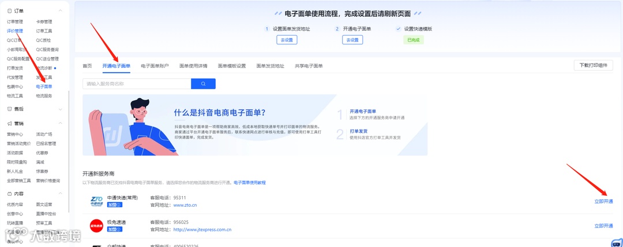Open 代发管理 in the sidebar
623x247 pixels.
pos(14,77)
